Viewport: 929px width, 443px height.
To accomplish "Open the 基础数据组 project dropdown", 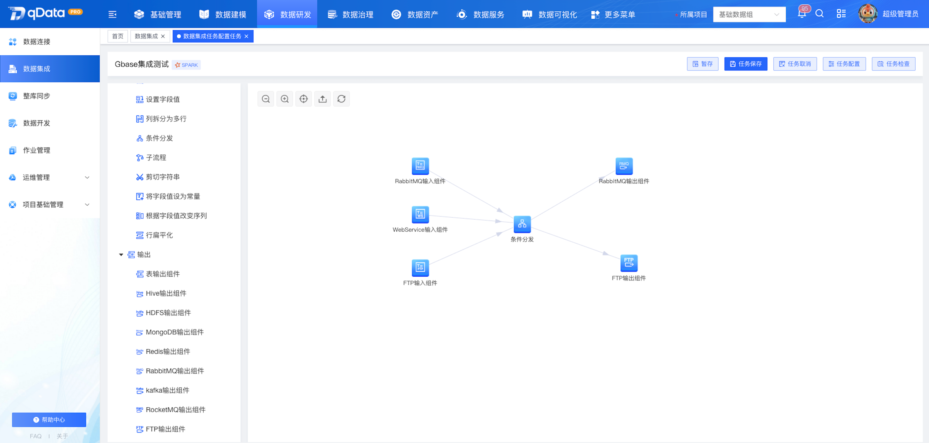I will tap(749, 14).
